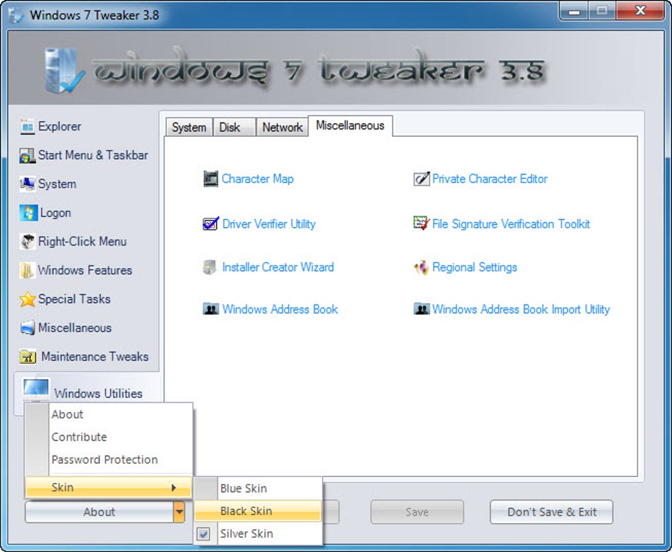The width and height of the screenshot is (672, 552).
Task: Click the Explorer sidebar icon
Action: pyautogui.click(x=28, y=127)
